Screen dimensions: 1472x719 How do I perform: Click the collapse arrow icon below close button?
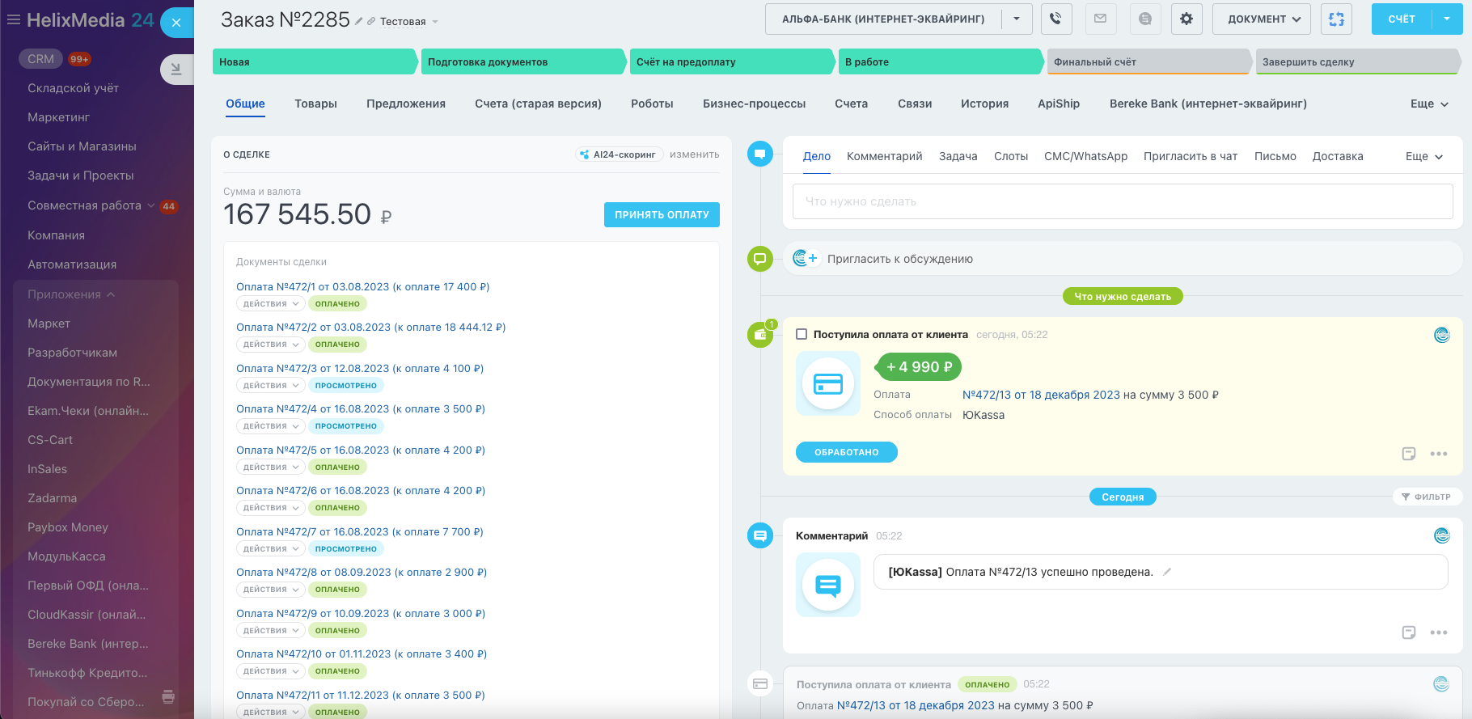(x=176, y=70)
